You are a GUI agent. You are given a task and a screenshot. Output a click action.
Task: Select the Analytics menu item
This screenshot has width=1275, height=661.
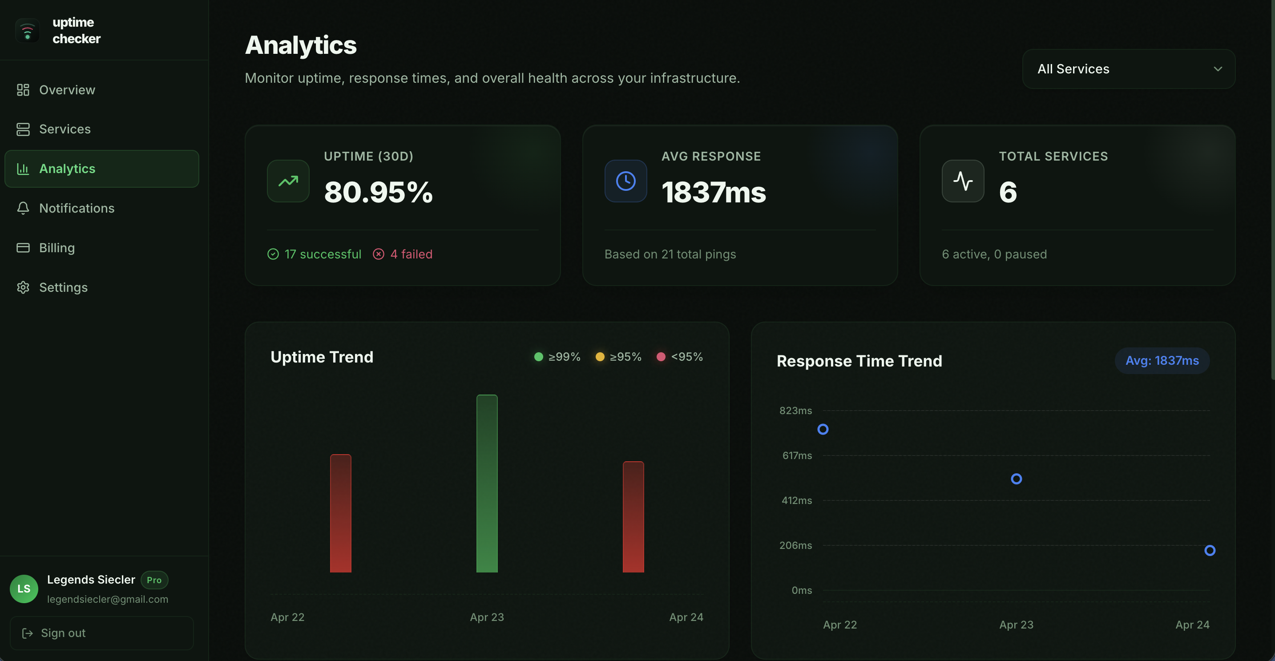(102, 169)
